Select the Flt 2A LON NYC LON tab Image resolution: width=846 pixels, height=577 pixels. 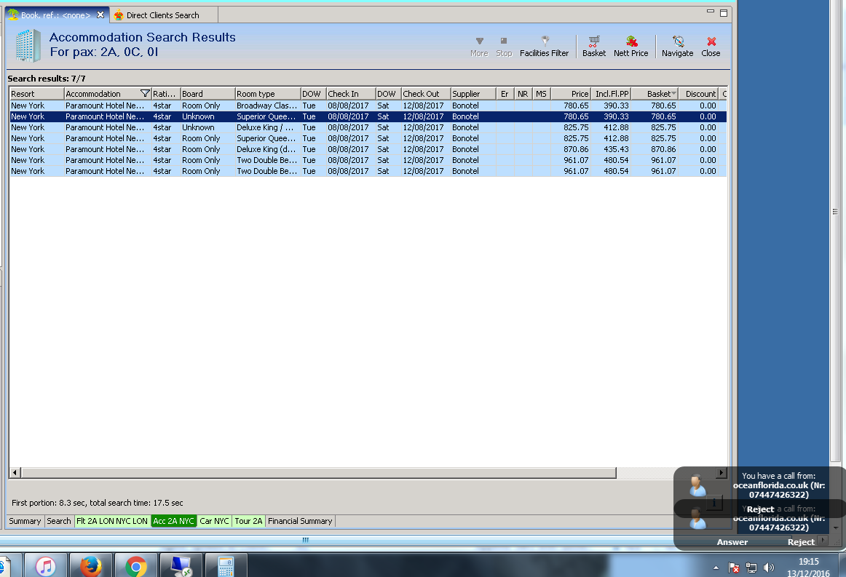(112, 521)
